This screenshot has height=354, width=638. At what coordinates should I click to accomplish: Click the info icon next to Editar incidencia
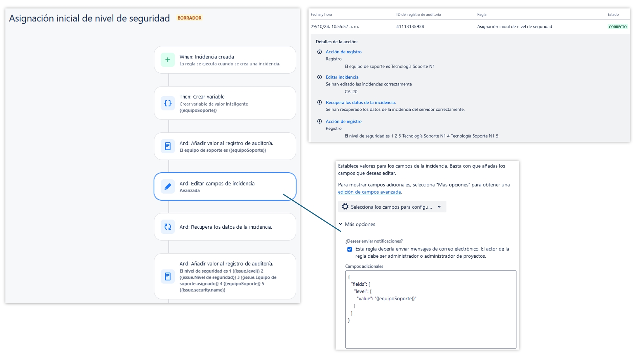(x=319, y=77)
